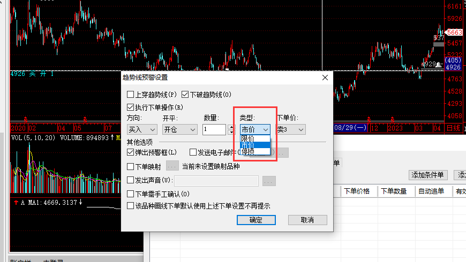Enable 发送电子邮件 checkbox
The image size is (466, 262).
[193, 152]
